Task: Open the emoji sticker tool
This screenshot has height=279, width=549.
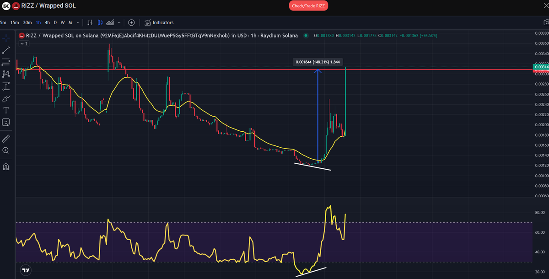Action: tap(6, 122)
